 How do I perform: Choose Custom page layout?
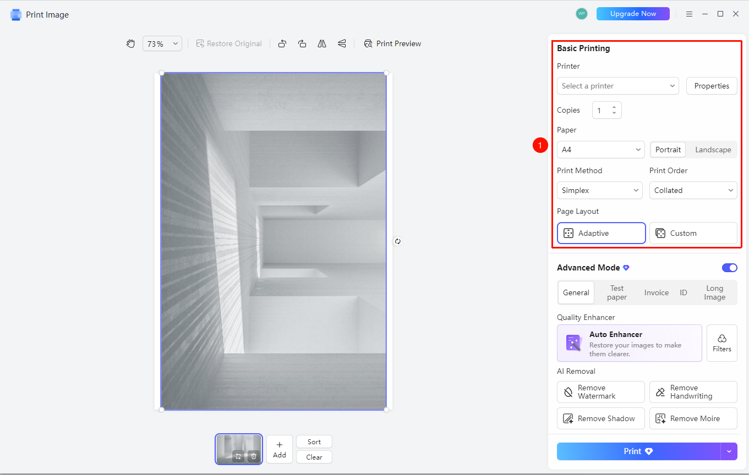(x=693, y=233)
